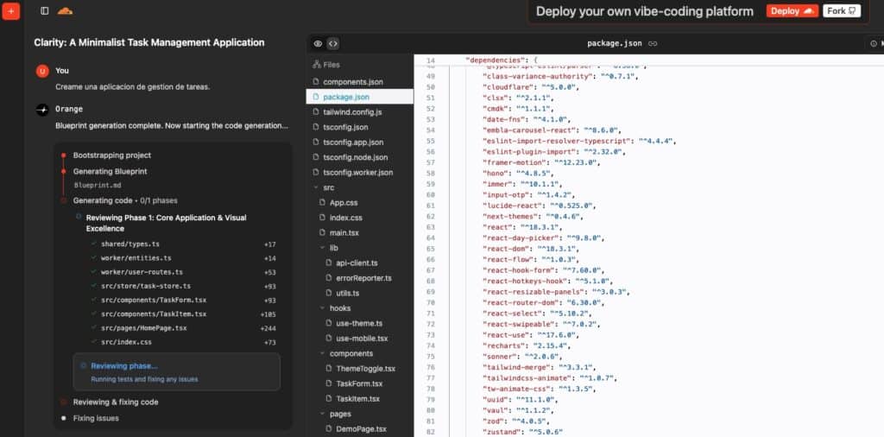The height and width of the screenshot is (437, 884).
Task: Select the code view brackets icon
Action: (333, 43)
